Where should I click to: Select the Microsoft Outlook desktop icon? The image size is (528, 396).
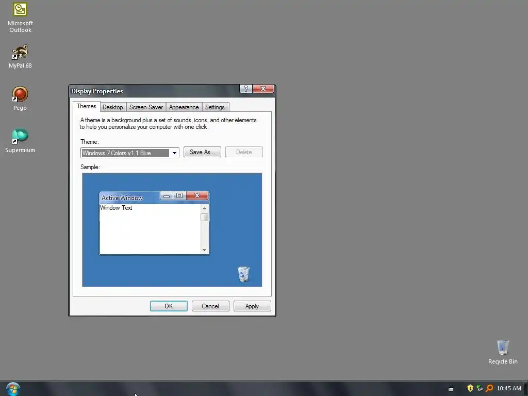20,17
